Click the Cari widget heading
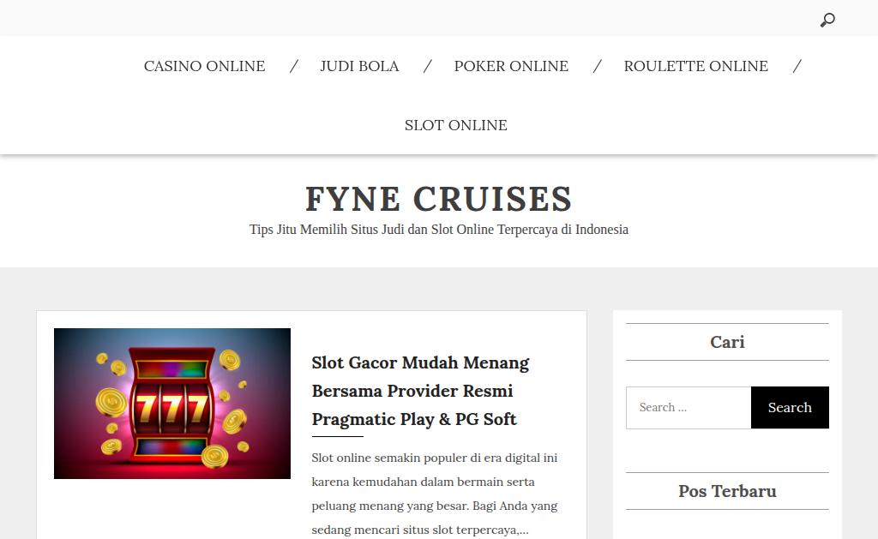Image resolution: width=878 pixels, height=539 pixels. (x=727, y=342)
